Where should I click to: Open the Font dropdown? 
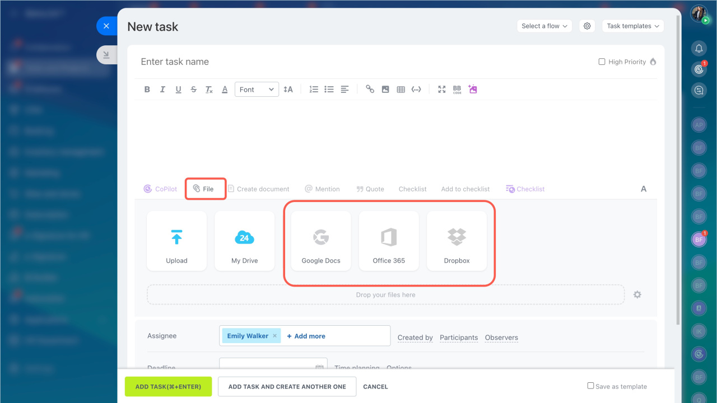(x=257, y=90)
